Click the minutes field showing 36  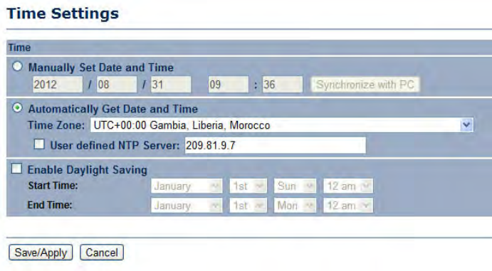283,84
